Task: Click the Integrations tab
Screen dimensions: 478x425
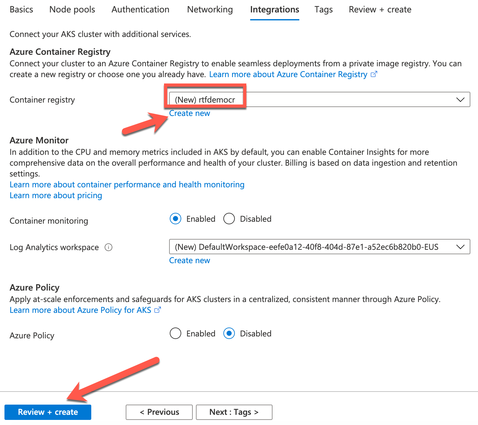Action: (275, 10)
